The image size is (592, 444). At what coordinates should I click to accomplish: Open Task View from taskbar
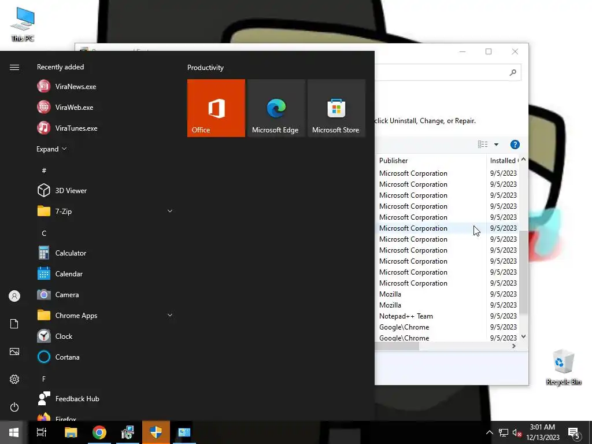tap(42, 432)
